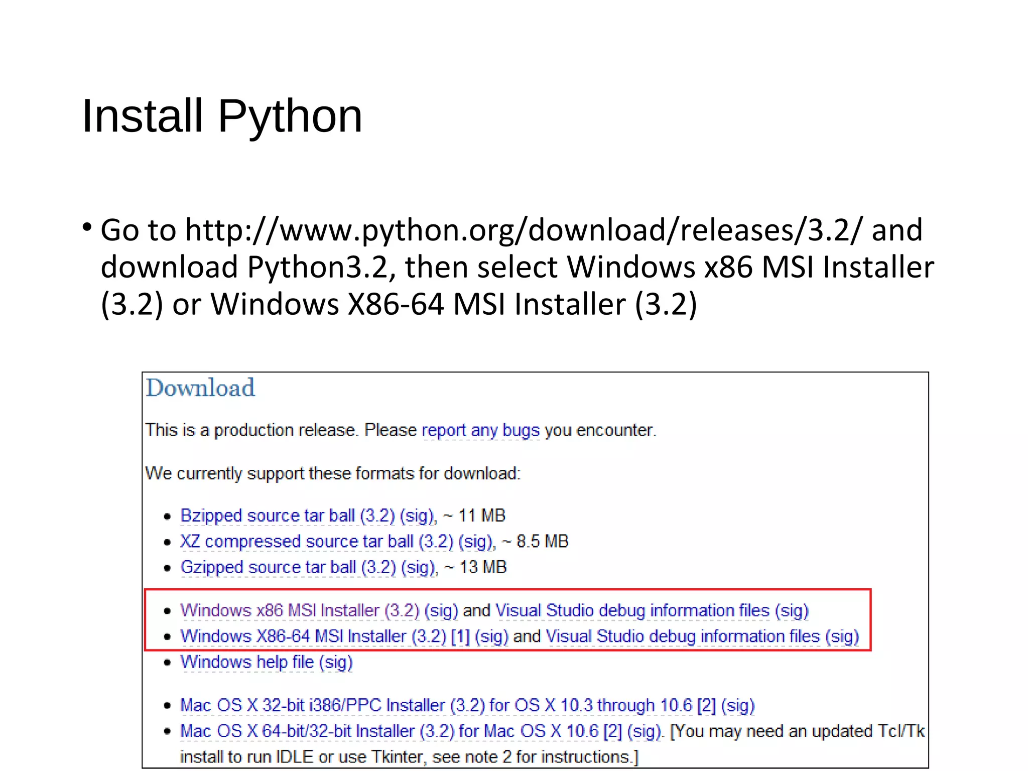Click 'This is a production release' text

(252, 430)
